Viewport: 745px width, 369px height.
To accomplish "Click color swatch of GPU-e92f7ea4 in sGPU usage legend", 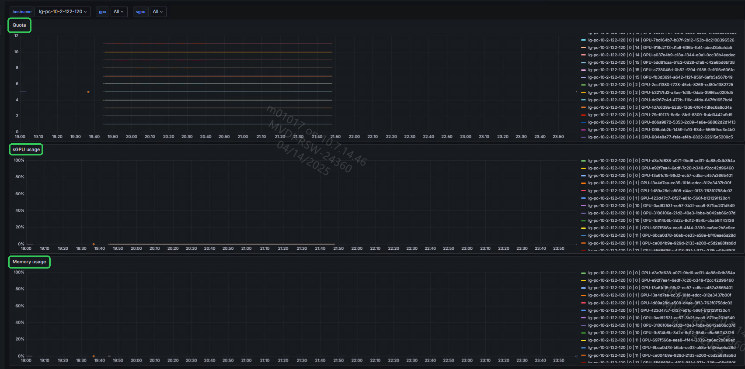I will 583,168.
